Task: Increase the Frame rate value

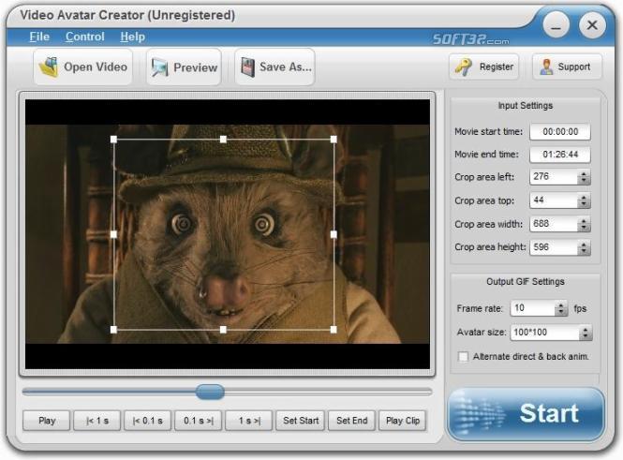Action: point(561,305)
